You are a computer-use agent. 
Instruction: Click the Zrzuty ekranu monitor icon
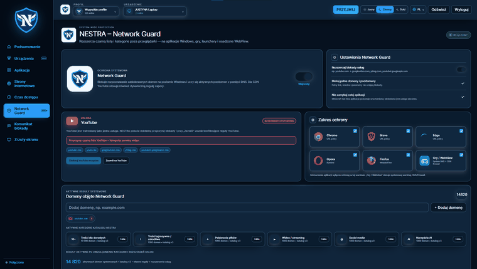tap(9, 139)
